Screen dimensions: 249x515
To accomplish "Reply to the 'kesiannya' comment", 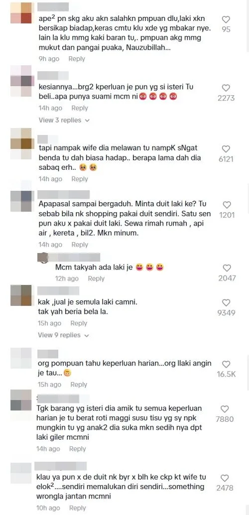I will tap(80, 108).
